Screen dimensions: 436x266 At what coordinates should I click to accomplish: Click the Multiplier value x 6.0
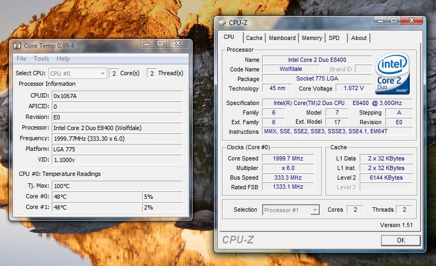click(288, 168)
